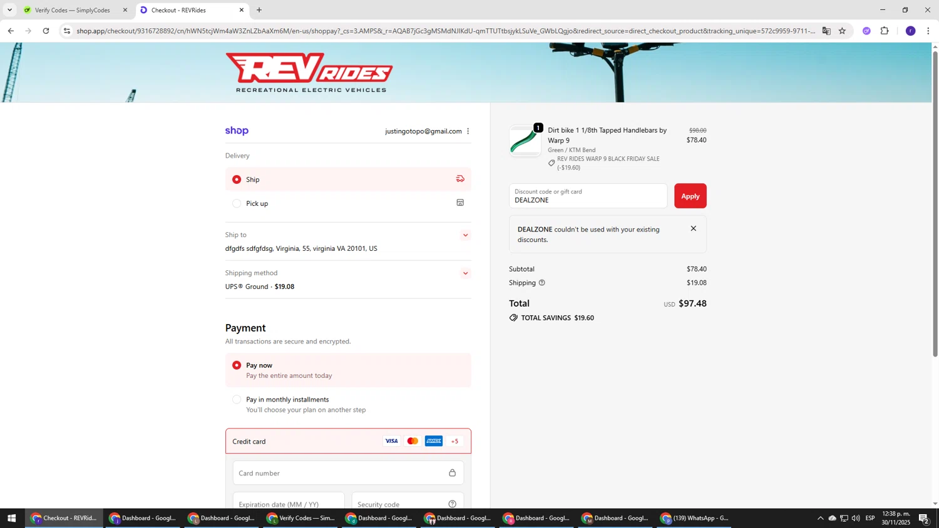
Task: Click the Mastercard icon
Action: pos(413,441)
